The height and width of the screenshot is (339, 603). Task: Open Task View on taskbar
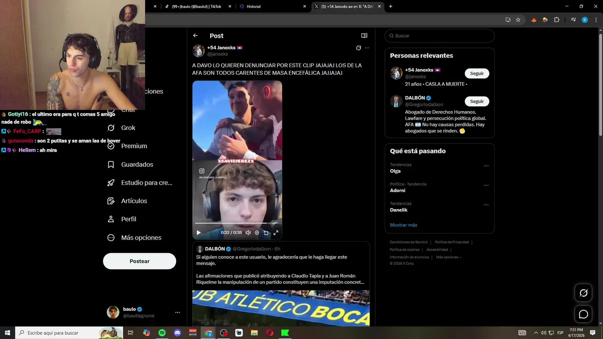pos(131,333)
